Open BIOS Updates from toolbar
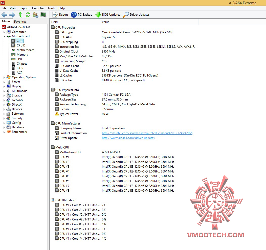This screenshot has height=250, width=266. pyautogui.click(x=107, y=15)
